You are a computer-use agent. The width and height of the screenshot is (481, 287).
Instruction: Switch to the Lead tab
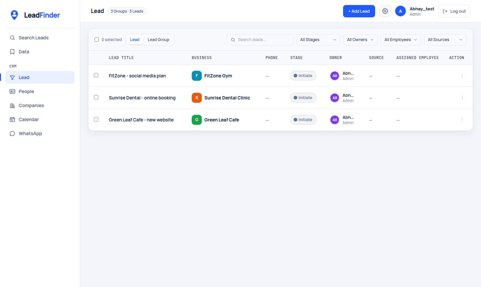[x=135, y=40]
